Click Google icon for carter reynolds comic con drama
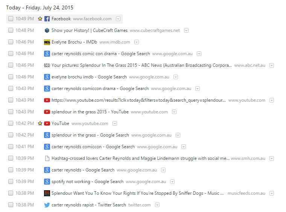The height and width of the screenshot is (212, 286). [47, 54]
